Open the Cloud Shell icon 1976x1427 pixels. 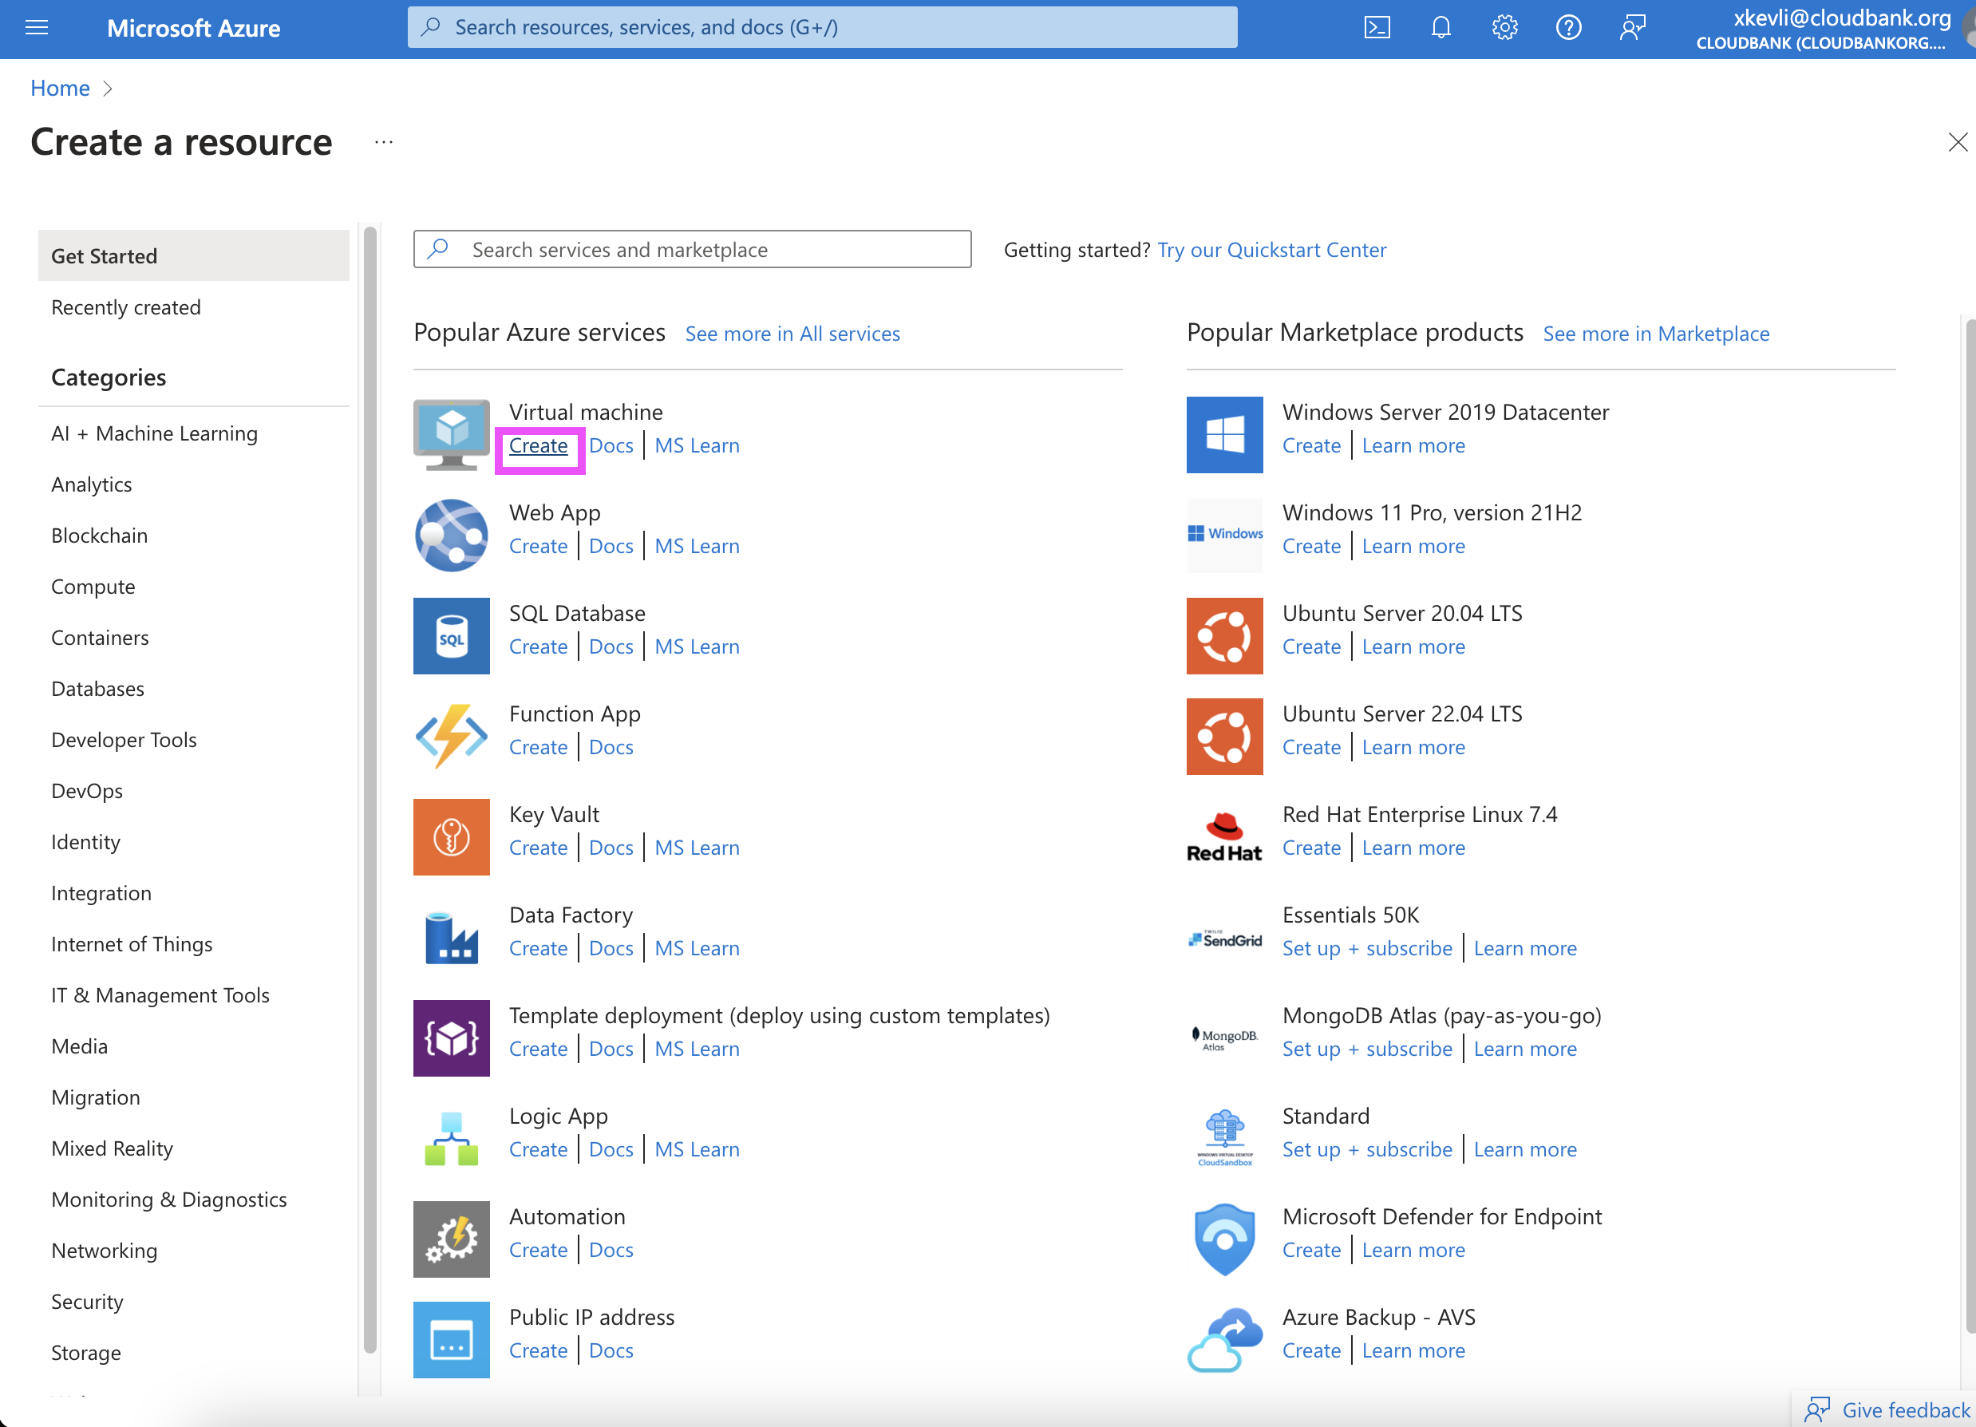click(1377, 28)
